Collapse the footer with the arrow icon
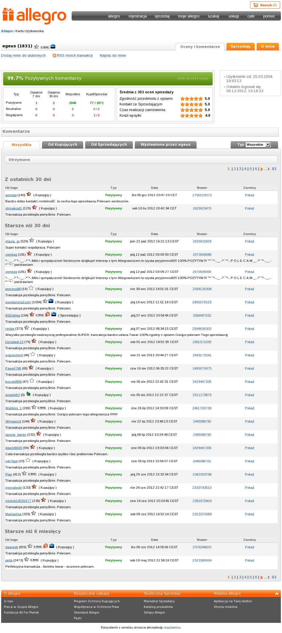Image resolution: width=282 pixels, height=633 pixels. coord(277,594)
